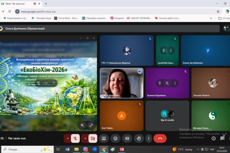Toggle the microphone mute button

click(76, 138)
